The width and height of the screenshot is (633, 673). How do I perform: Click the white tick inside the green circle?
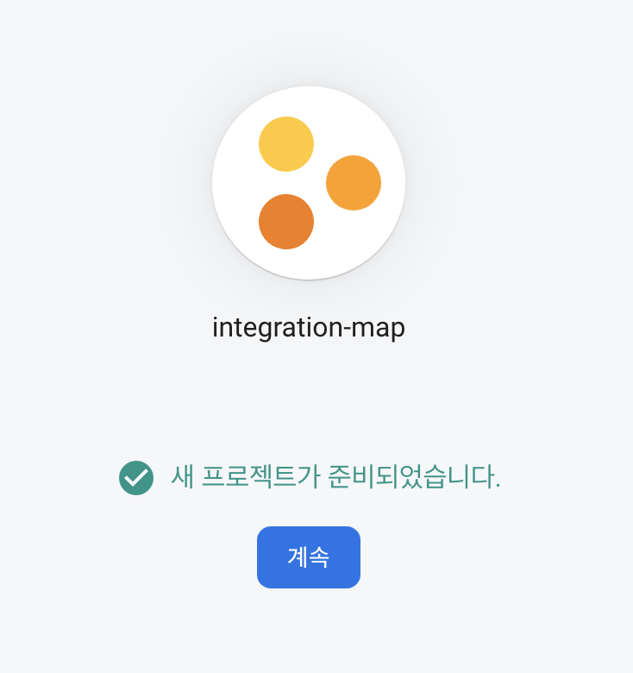coord(137,478)
